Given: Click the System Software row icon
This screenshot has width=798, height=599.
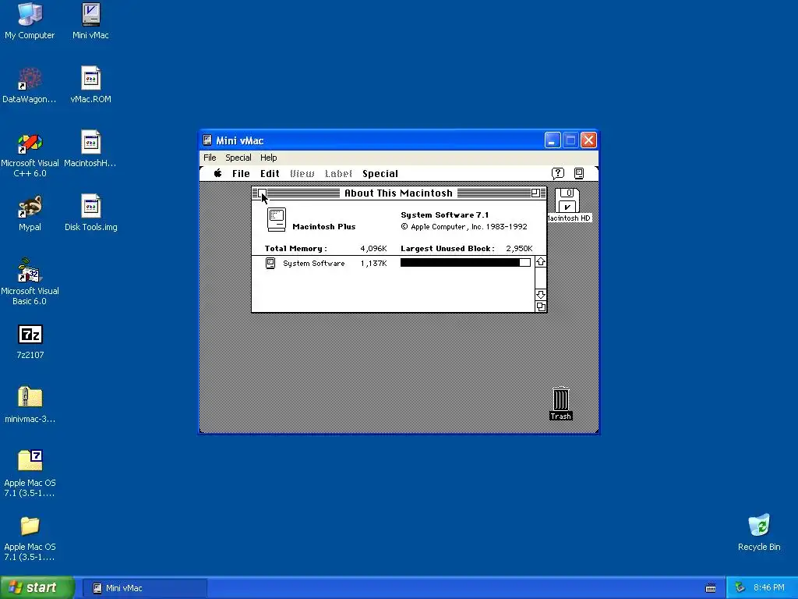Looking at the screenshot, I should coord(270,264).
